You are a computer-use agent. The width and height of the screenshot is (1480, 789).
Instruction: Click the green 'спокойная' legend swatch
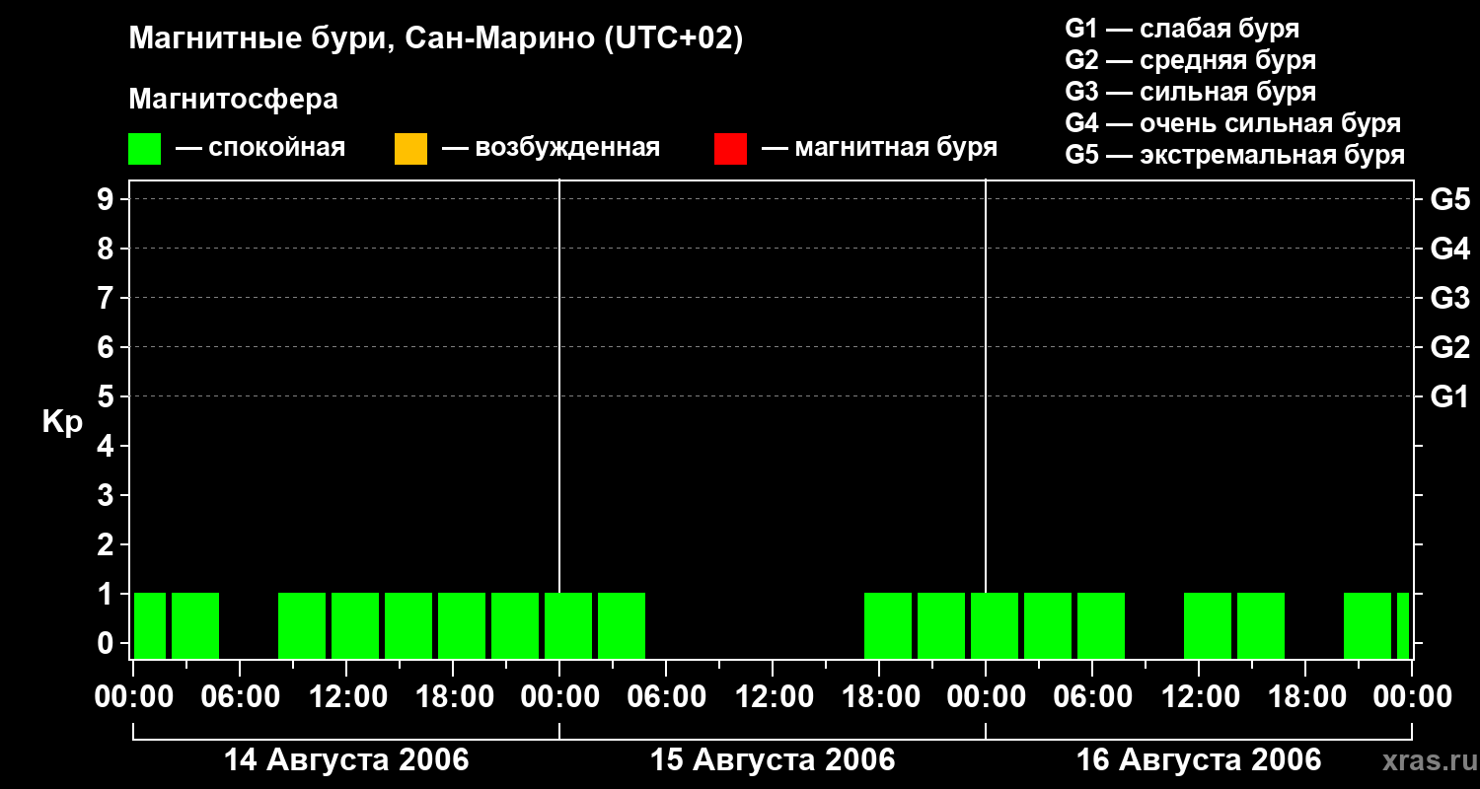(x=144, y=149)
